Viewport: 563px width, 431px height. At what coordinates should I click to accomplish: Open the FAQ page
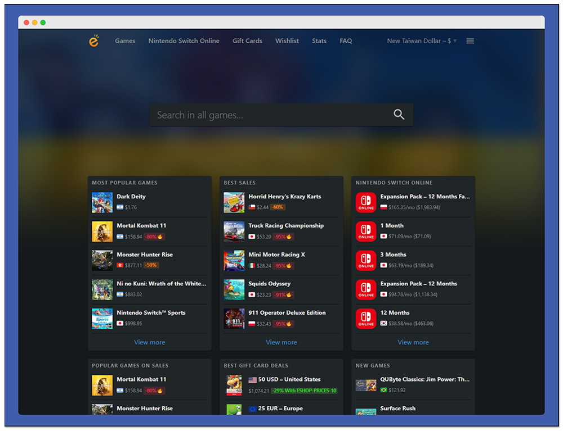[346, 41]
